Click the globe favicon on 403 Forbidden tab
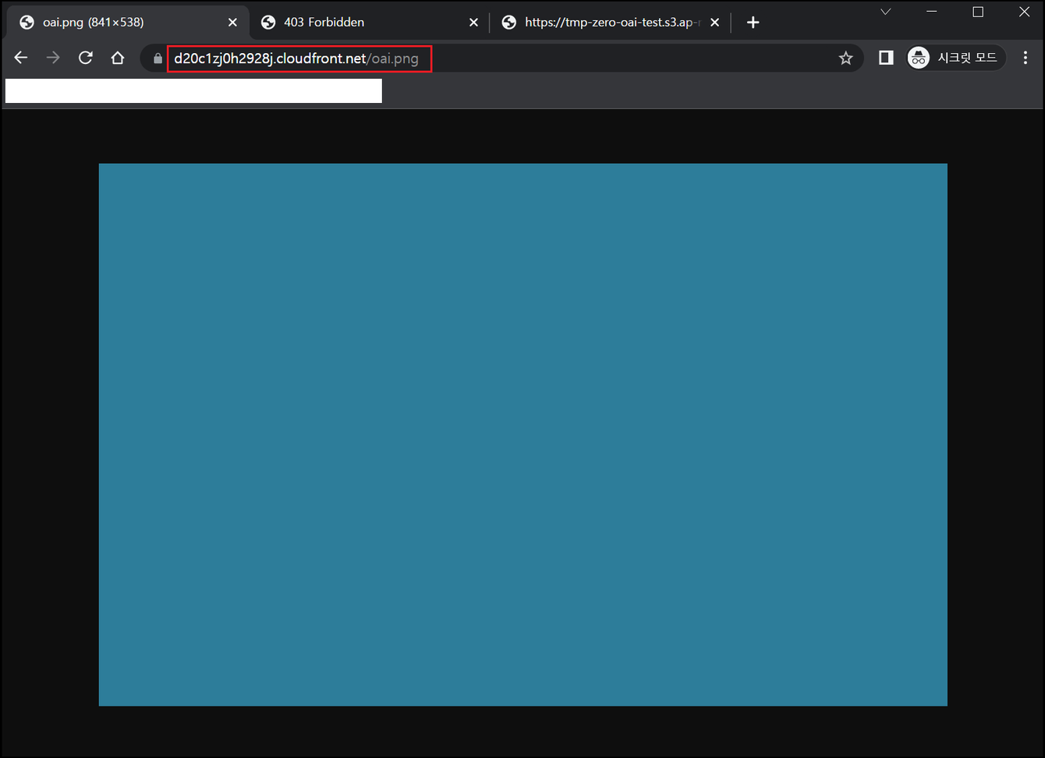The height and width of the screenshot is (758, 1045). 268,23
